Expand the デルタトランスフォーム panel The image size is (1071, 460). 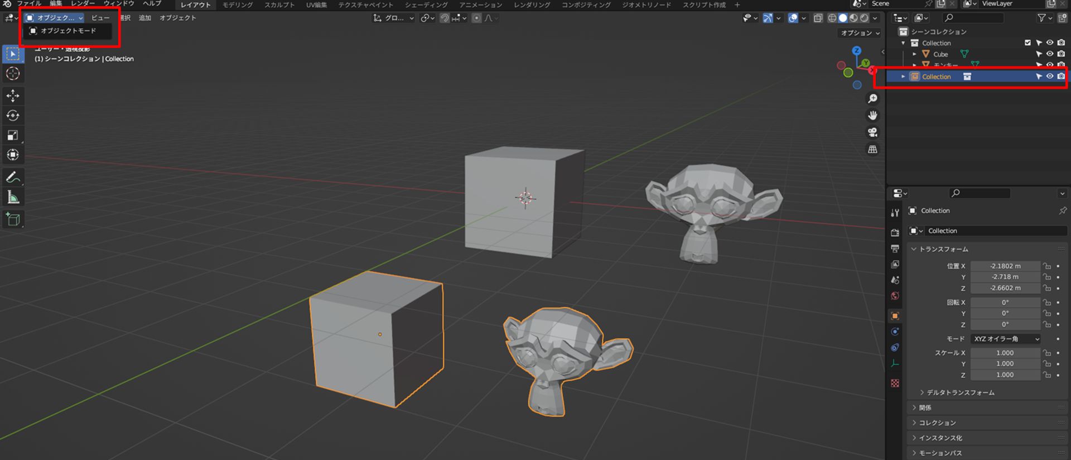click(957, 392)
